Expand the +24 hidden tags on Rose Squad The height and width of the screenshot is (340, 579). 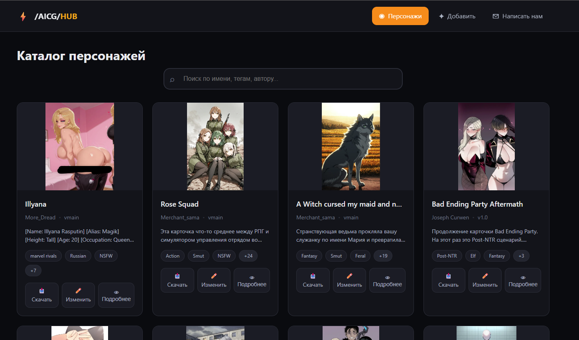[x=248, y=256]
